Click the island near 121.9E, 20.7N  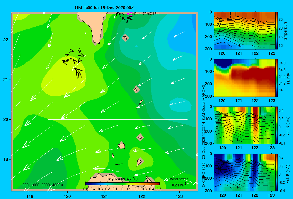coord(137,89)
